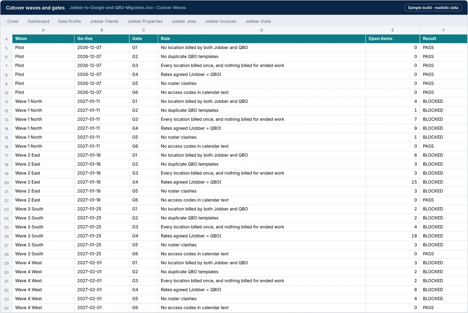Image resolution: width=468 pixels, height=313 pixels.
Task: Select column D header
Action: 262,30
